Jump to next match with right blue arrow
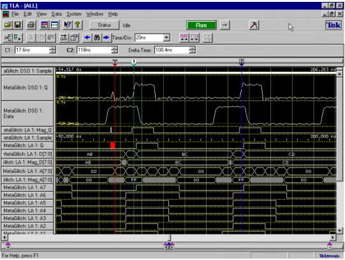This screenshot has height=260, width=345. [x=106, y=38]
